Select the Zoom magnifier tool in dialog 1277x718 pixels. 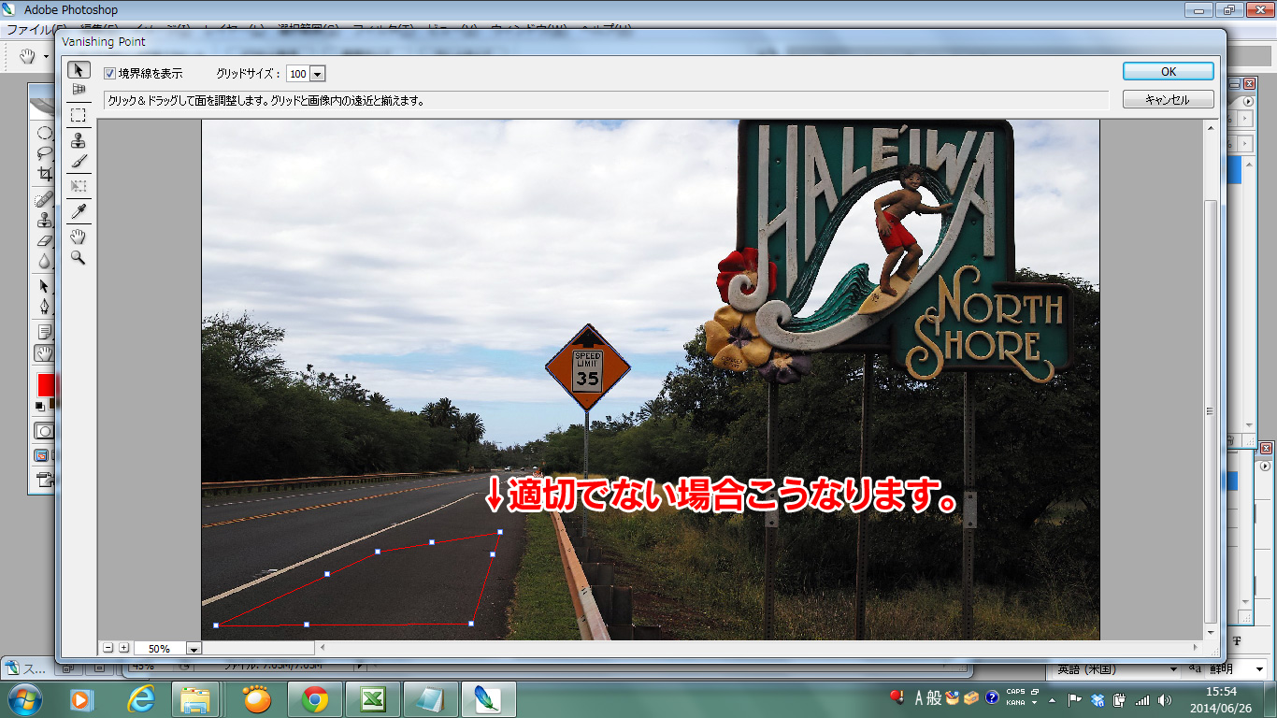pos(79,257)
